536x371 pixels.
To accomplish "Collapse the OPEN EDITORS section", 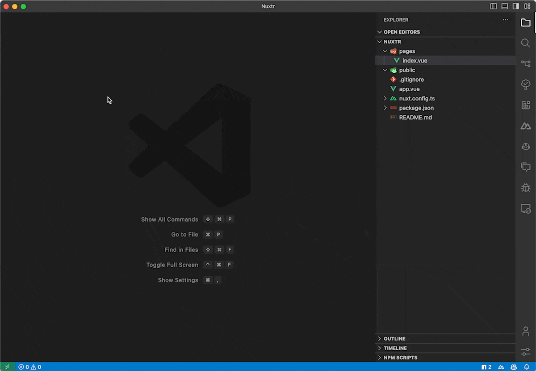I will point(445,32).
